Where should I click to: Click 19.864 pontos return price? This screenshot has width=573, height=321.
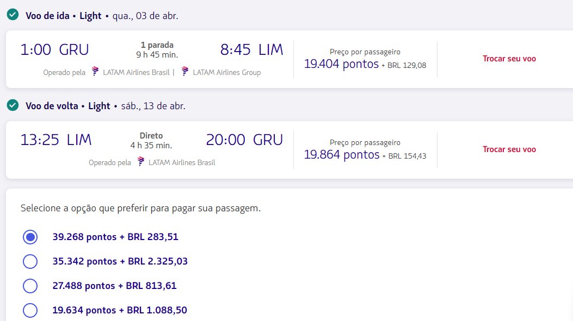342,155
